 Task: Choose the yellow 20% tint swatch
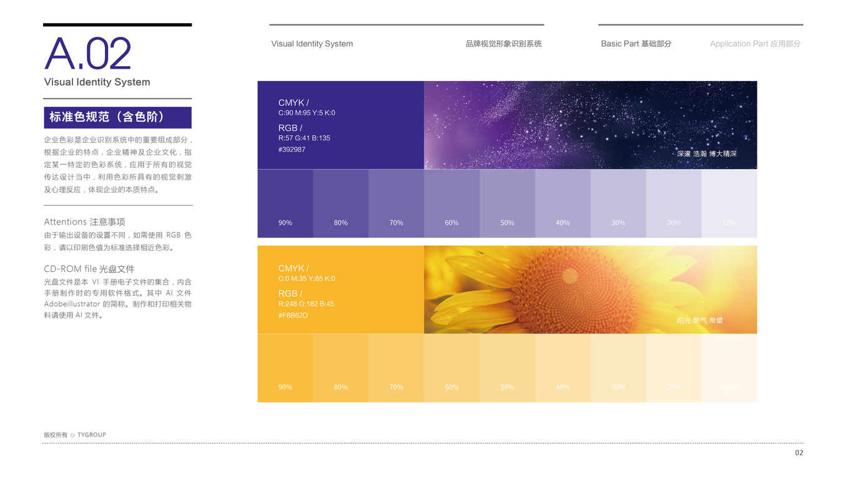tap(674, 368)
